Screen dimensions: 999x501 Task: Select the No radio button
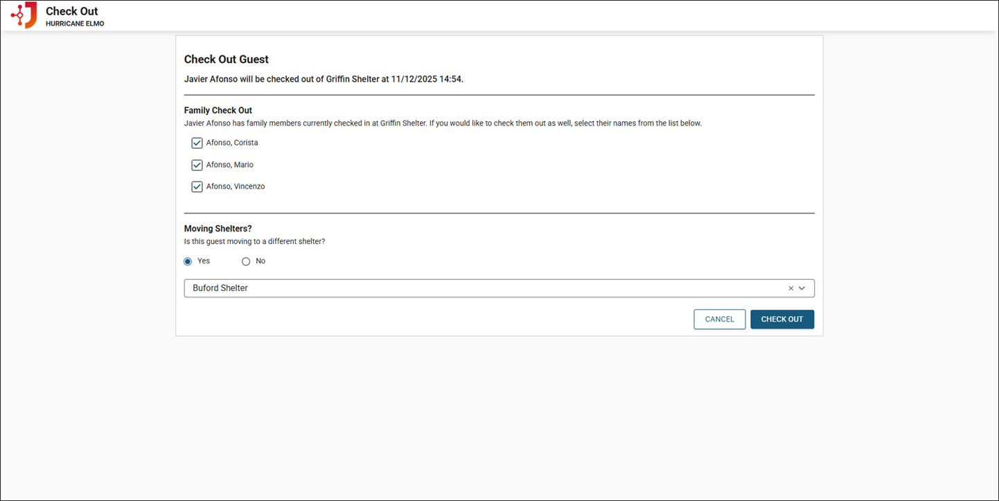point(246,261)
